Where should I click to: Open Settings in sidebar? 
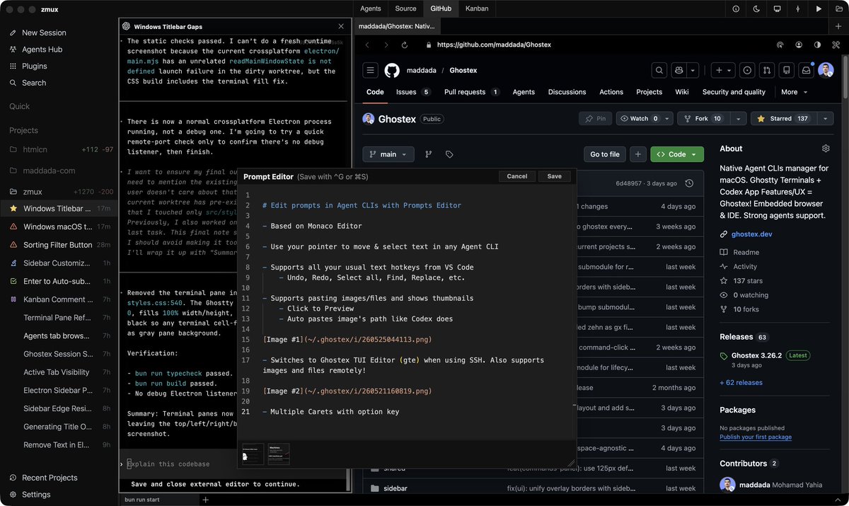pos(36,495)
